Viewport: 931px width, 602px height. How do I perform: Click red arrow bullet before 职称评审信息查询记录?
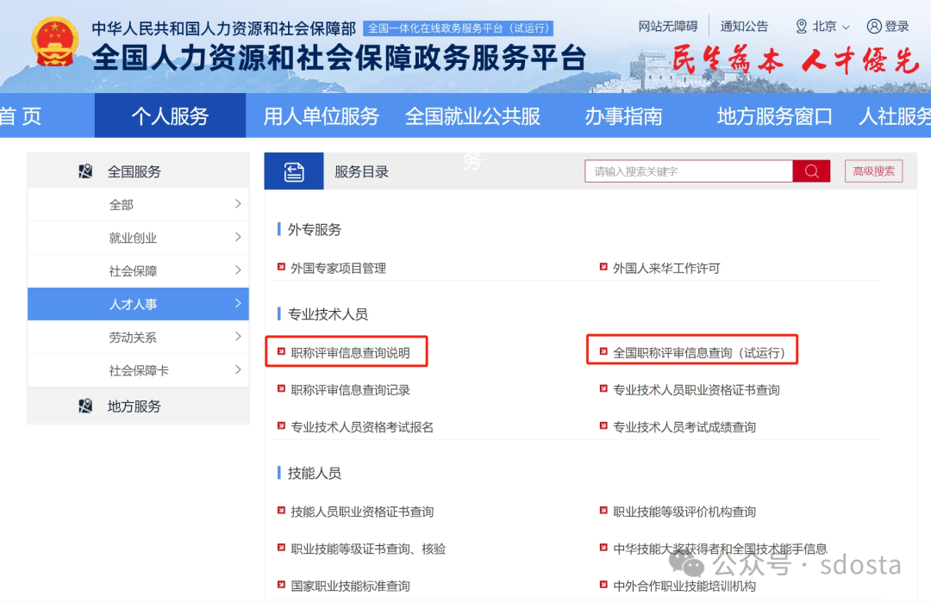281,388
